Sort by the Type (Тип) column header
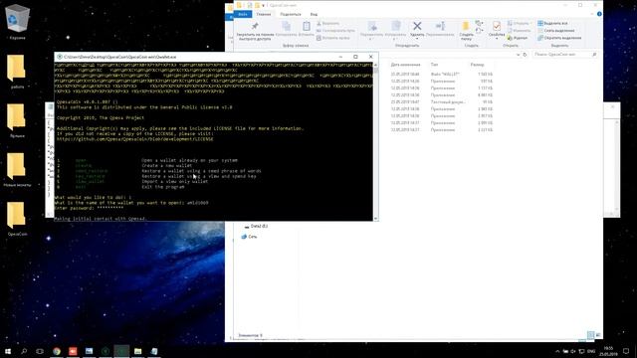The width and height of the screenshot is (637, 358). pos(434,65)
